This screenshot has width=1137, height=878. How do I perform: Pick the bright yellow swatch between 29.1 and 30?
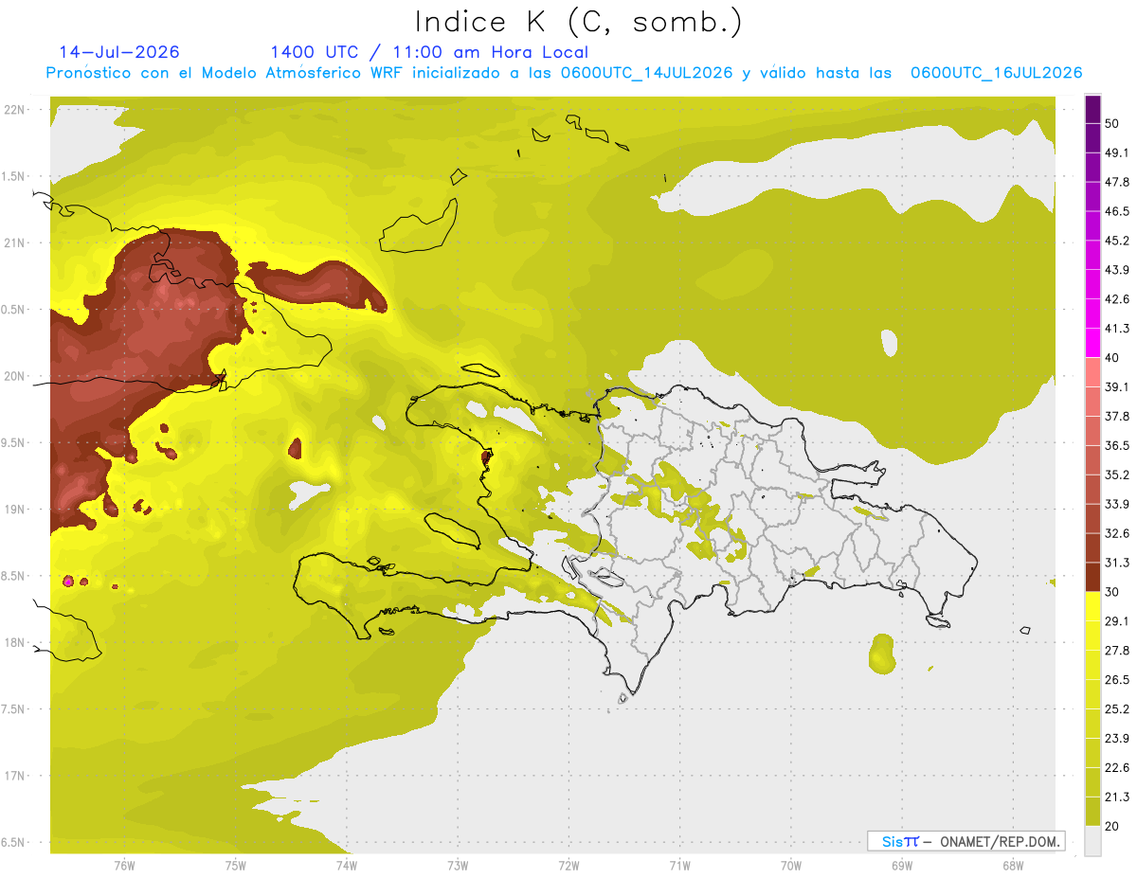coord(1092,606)
